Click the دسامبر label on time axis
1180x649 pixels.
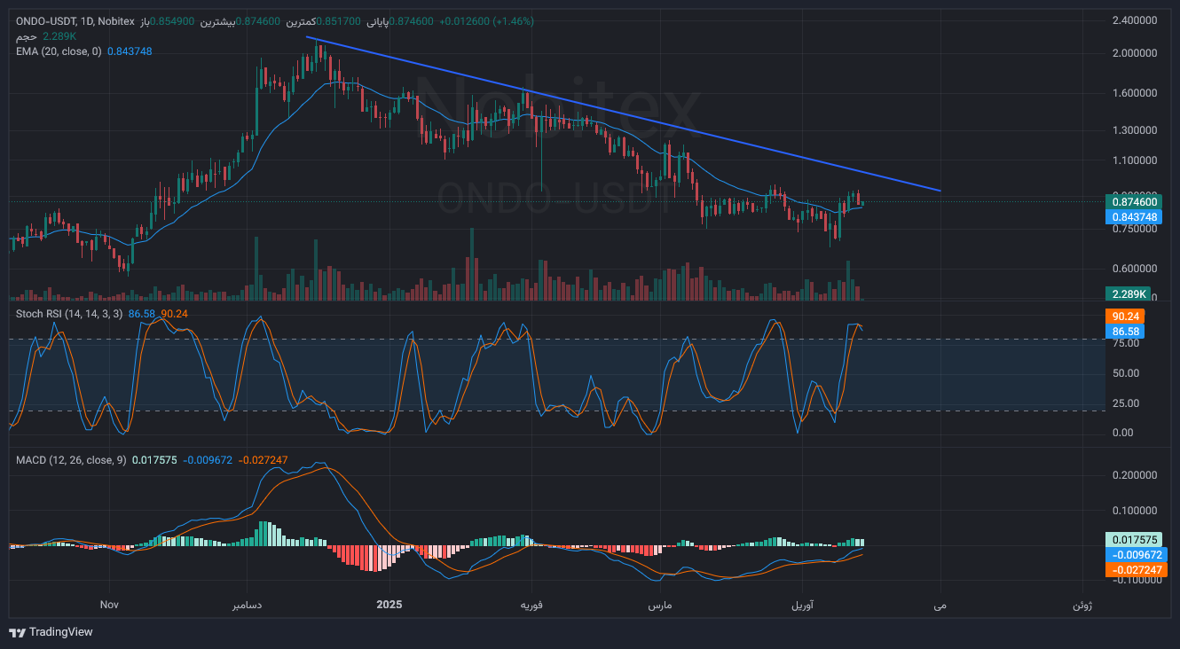click(x=246, y=605)
